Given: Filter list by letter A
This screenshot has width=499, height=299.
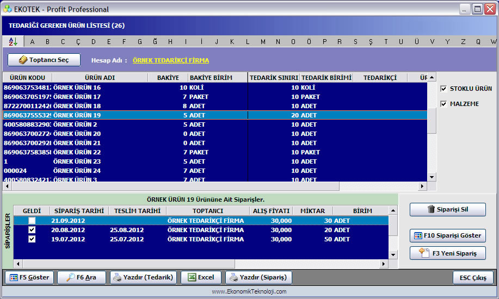Looking at the screenshot, I should point(32,42).
